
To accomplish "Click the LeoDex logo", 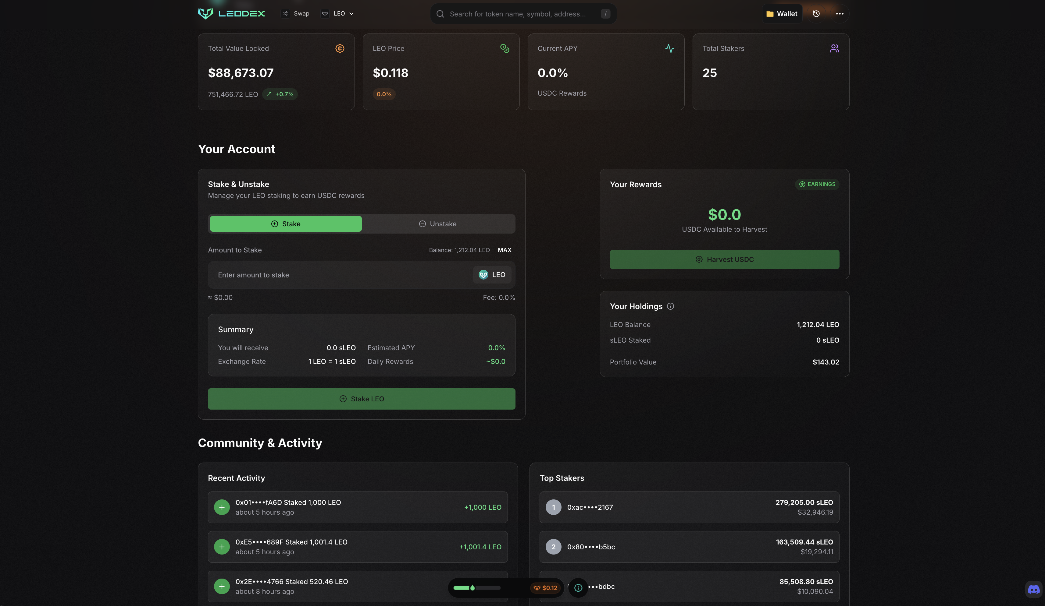I will coord(231,14).
